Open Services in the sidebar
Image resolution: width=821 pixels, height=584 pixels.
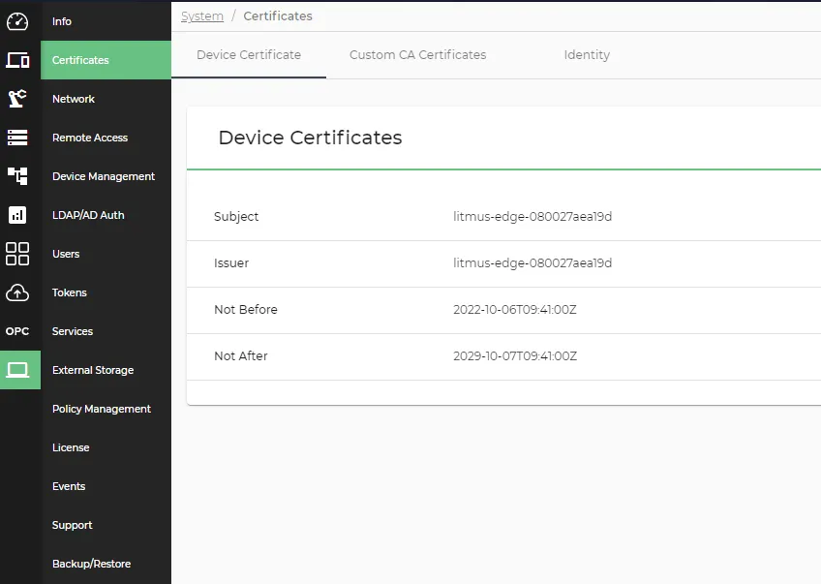click(x=73, y=331)
